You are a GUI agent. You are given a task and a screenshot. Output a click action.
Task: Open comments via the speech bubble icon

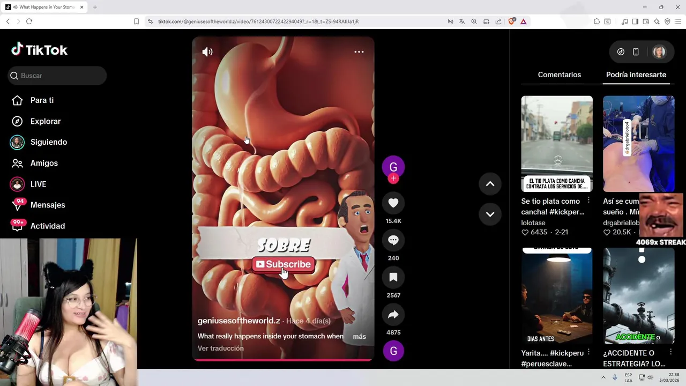click(393, 240)
